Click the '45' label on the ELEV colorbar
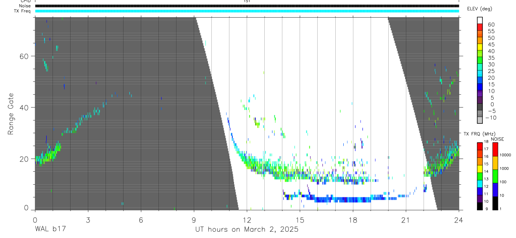 (x=491, y=44)
